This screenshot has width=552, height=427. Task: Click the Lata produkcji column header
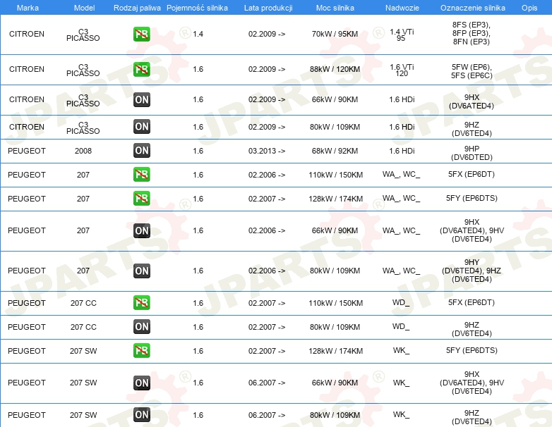[268, 8]
